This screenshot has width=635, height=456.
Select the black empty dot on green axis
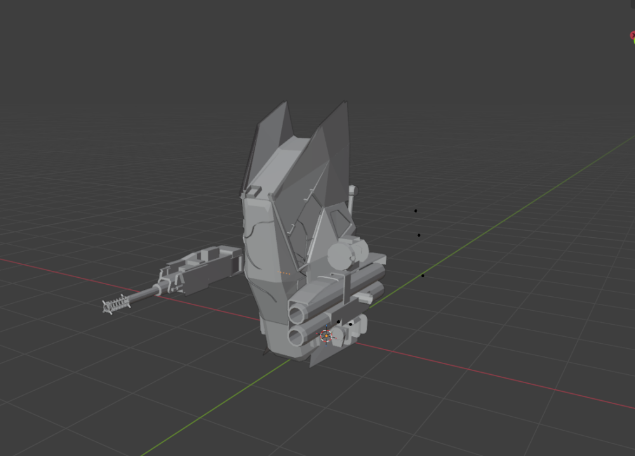pyautogui.click(x=423, y=276)
